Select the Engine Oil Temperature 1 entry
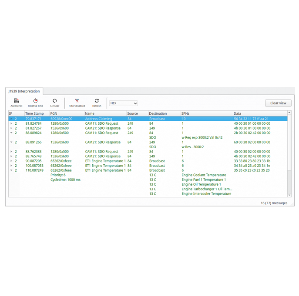This screenshot has width=299, height=296. (201, 184)
